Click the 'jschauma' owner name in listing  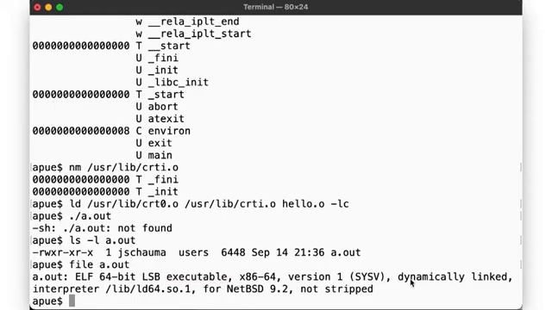click(x=141, y=252)
